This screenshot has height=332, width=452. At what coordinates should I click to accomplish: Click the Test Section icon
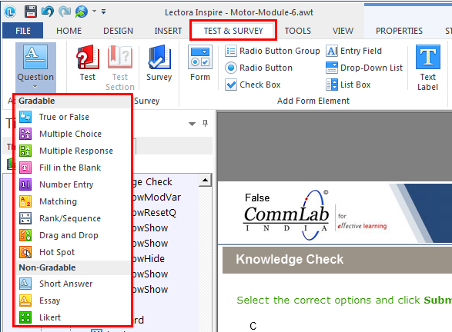(120, 57)
